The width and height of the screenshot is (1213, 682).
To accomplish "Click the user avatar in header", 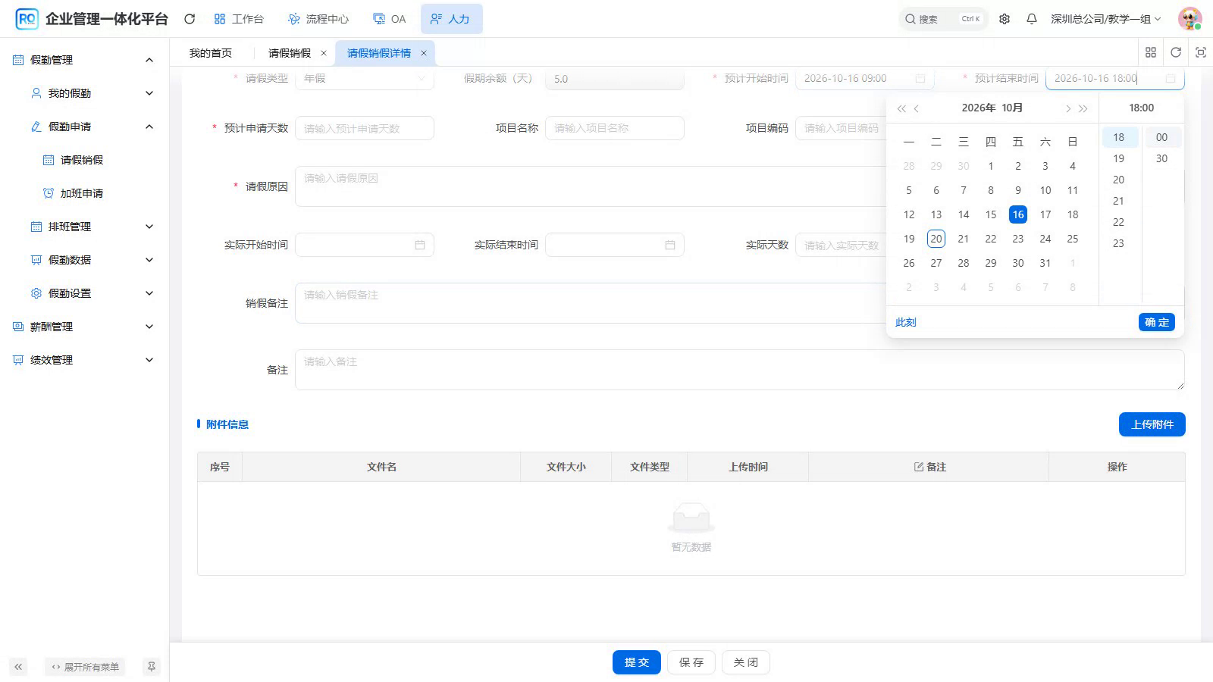I will pyautogui.click(x=1189, y=19).
